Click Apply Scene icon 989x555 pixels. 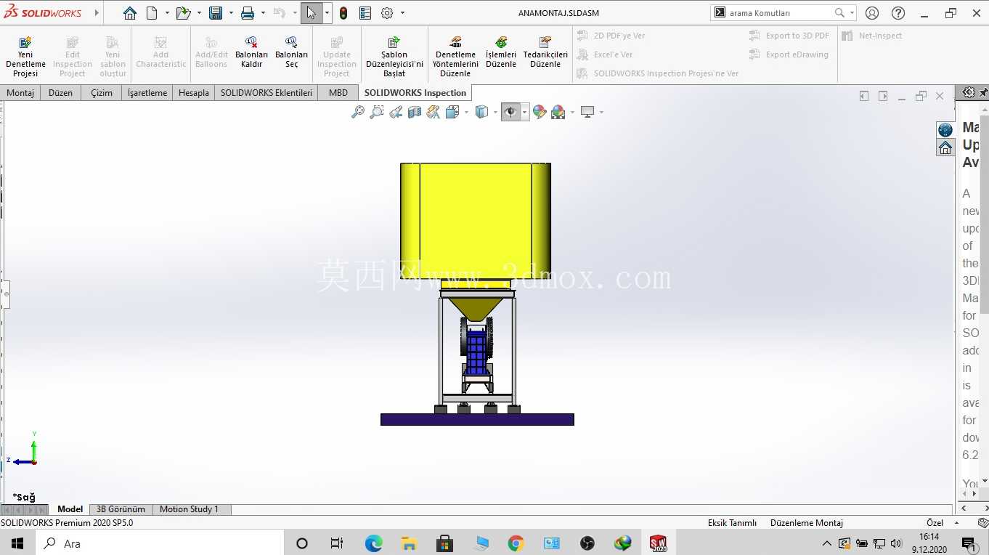pyautogui.click(x=558, y=112)
